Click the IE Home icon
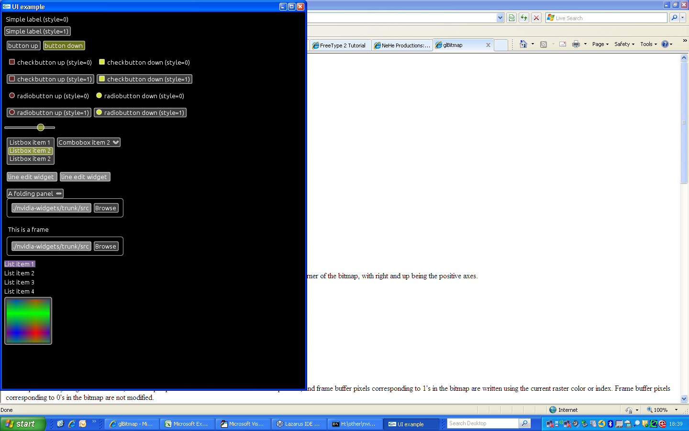 [x=523, y=44]
